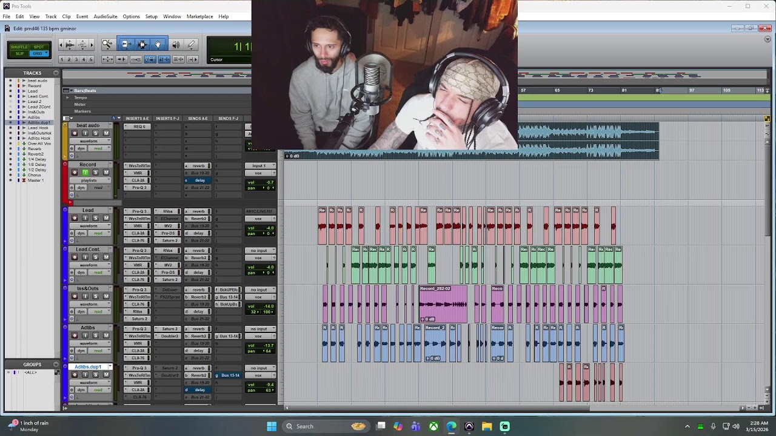Click the blue delay send on Record track
Image resolution: width=776 pixels, height=436 pixels.
tap(198, 180)
